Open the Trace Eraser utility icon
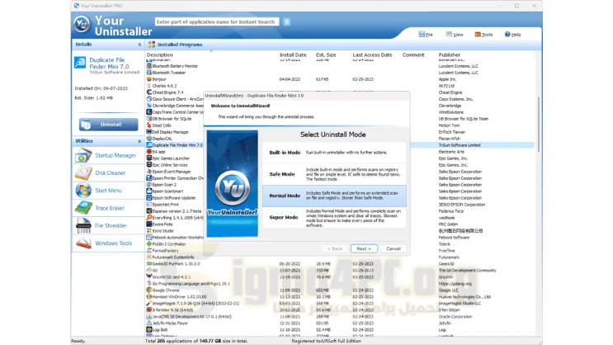 point(83,208)
